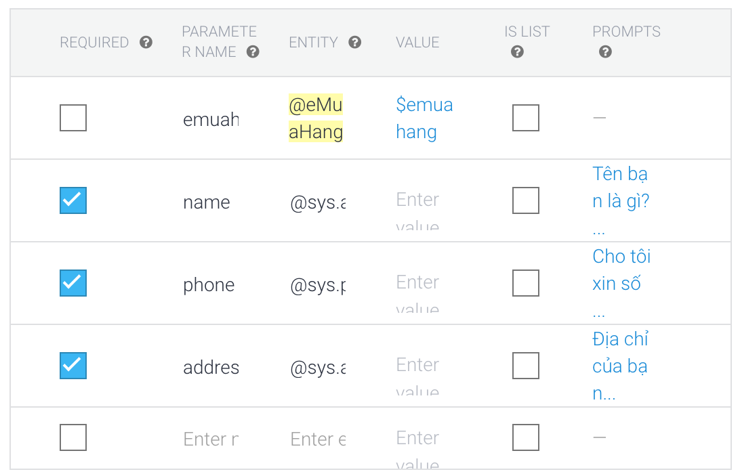Image resolution: width=740 pixels, height=474 pixels.
Task: Uncheck the Required box for phone parameter
Action: 73,283
